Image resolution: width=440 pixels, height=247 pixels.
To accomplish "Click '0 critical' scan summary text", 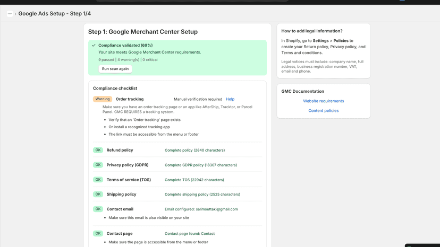I will (150, 60).
